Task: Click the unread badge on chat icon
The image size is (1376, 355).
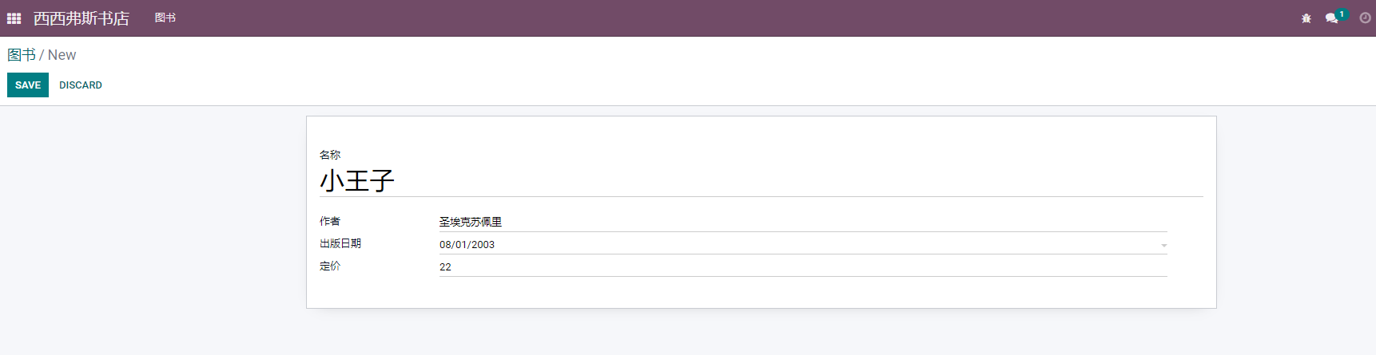Action: coord(1342,14)
